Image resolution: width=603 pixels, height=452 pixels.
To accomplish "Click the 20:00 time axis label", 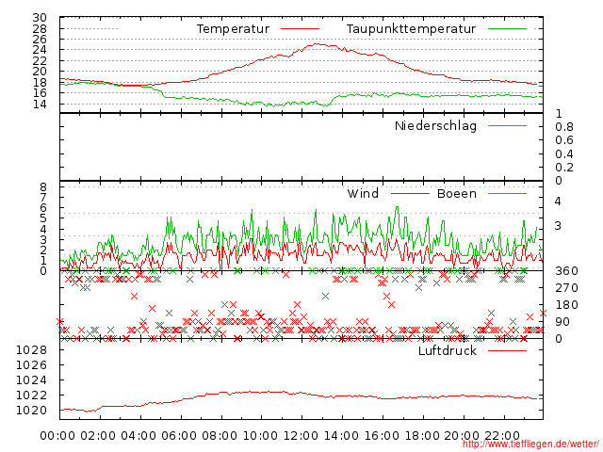I will point(462,436).
